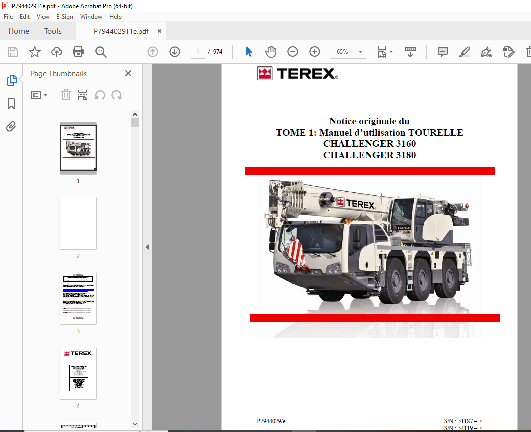Expand fit page options dropdown arrow

391,52
